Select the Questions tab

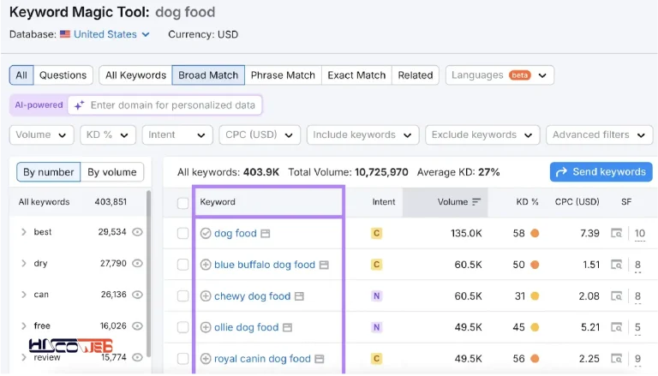click(63, 75)
